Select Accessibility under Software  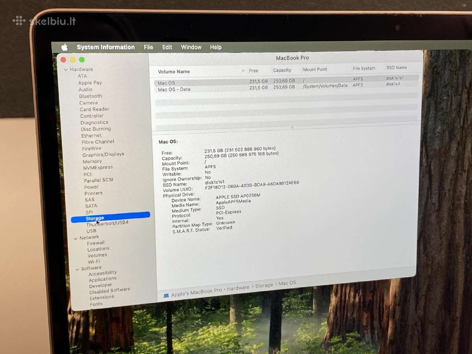(103, 273)
